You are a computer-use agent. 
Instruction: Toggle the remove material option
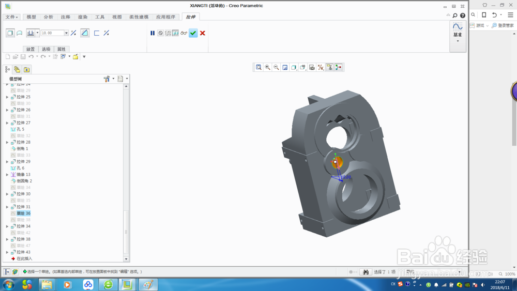(x=85, y=33)
